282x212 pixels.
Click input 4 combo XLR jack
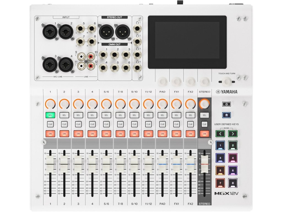(66, 65)
